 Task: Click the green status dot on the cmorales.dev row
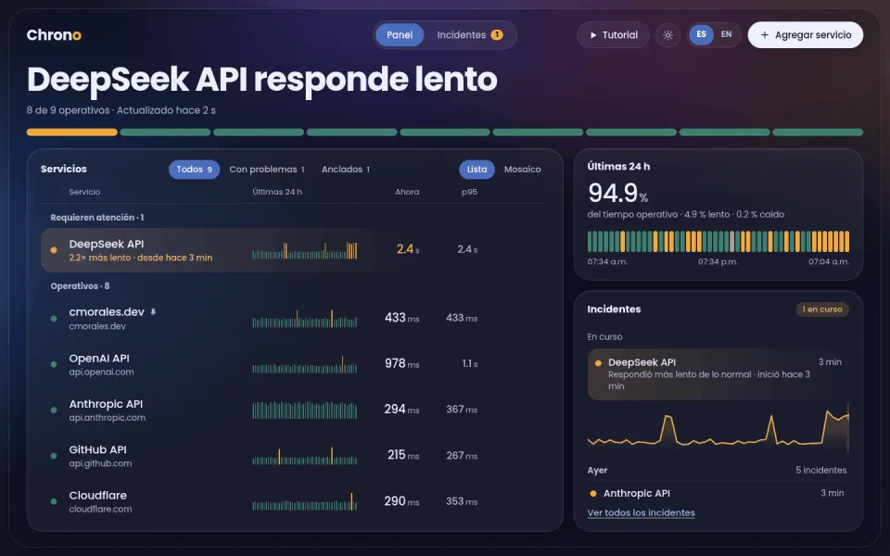coord(54,319)
